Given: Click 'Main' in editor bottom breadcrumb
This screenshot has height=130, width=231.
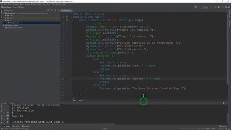Looking at the screenshot, I should pos(74,100).
